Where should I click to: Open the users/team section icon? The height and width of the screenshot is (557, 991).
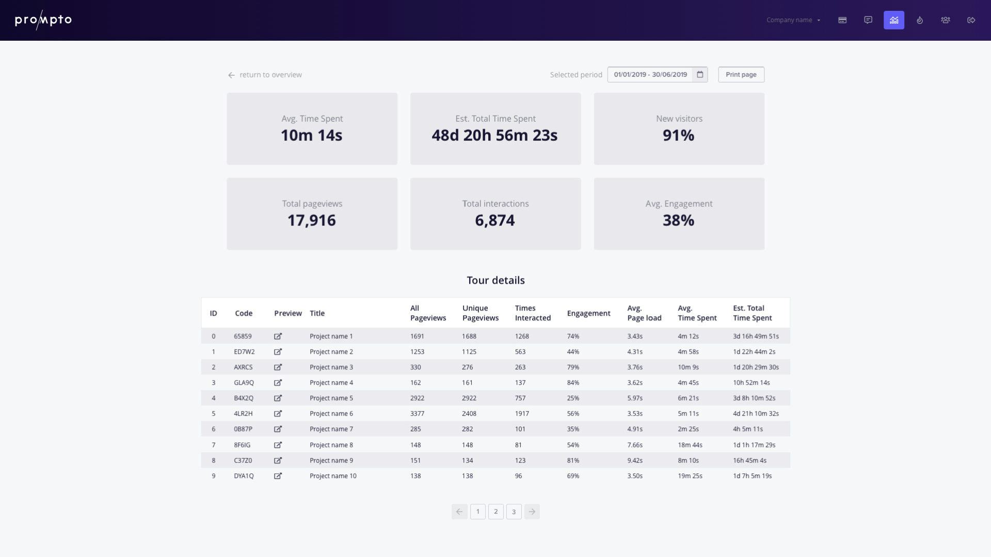point(946,20)
